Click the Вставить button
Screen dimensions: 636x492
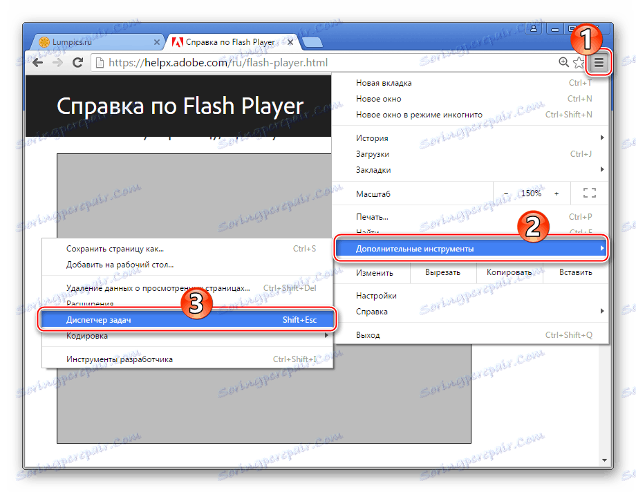(x=575, y=272)
